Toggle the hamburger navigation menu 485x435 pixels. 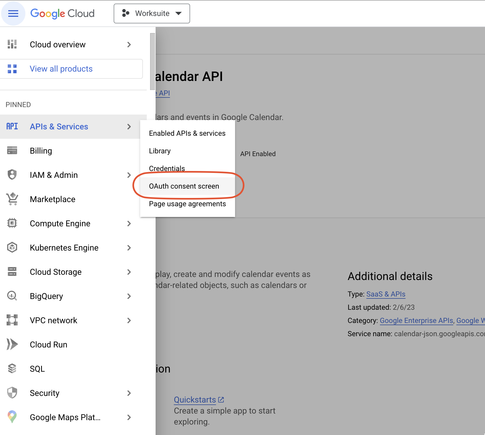(x=13, y=13)
